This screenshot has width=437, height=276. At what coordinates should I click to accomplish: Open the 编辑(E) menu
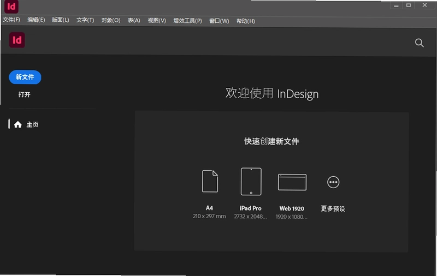(x=36, y=20)
